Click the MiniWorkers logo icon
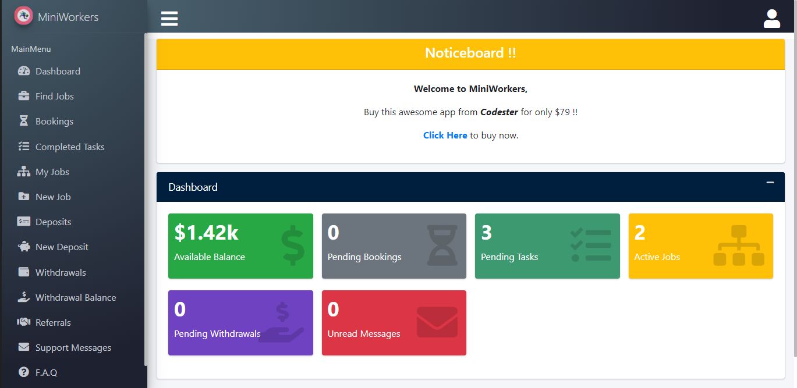Viewport: 797px width, 388px height. [x=23, y=16]
